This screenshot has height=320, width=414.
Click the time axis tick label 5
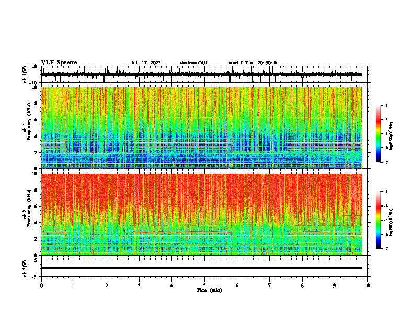tap(204, 285)
